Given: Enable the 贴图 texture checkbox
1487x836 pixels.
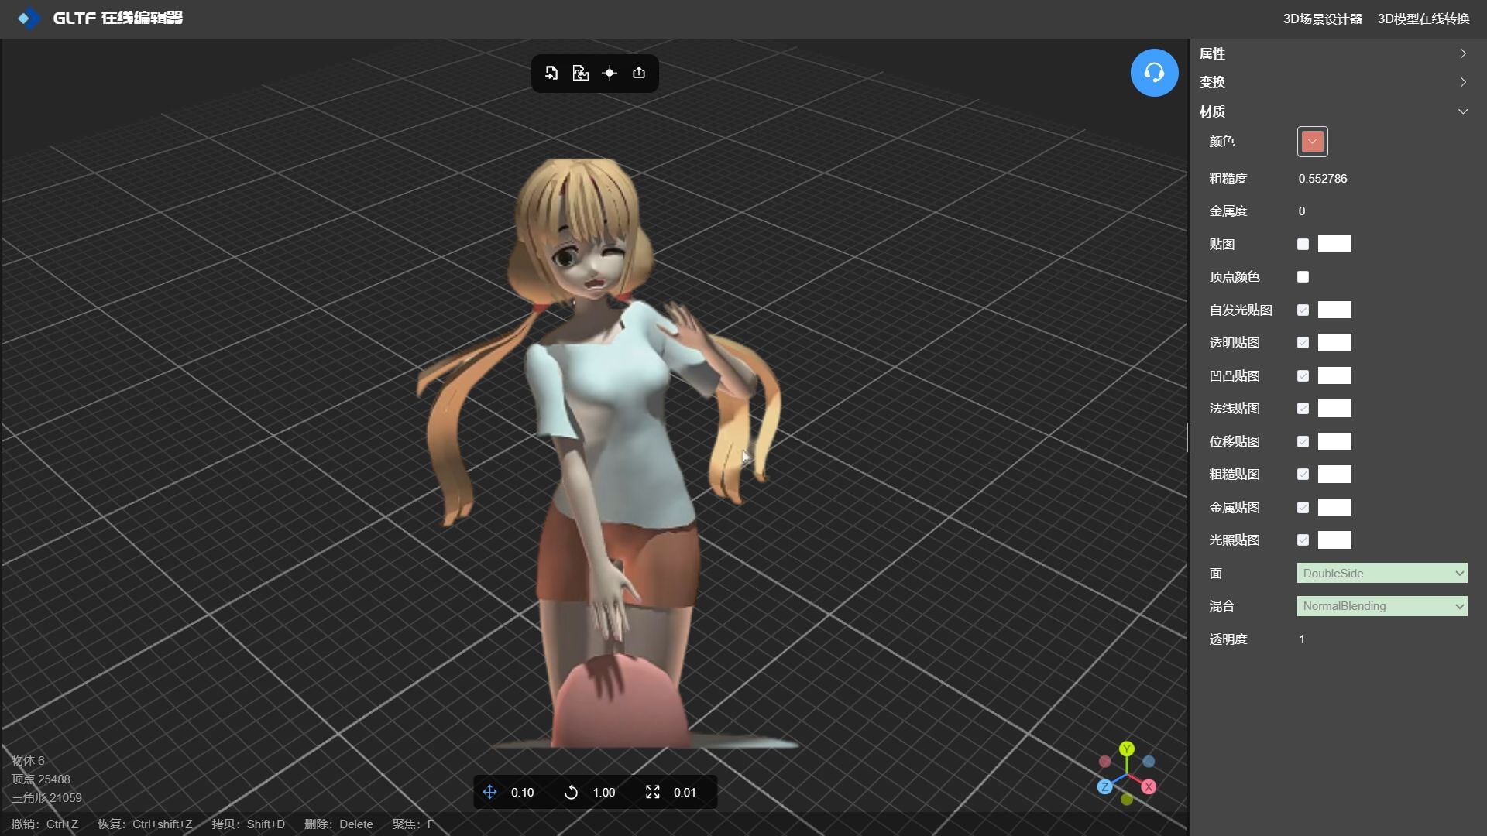Looking at the screenshot, I should point(1303,245).
